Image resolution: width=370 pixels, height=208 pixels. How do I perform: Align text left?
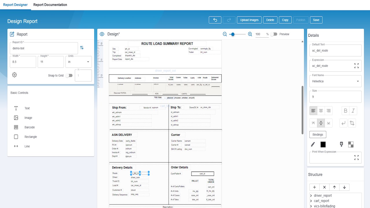tap(313, 111)
